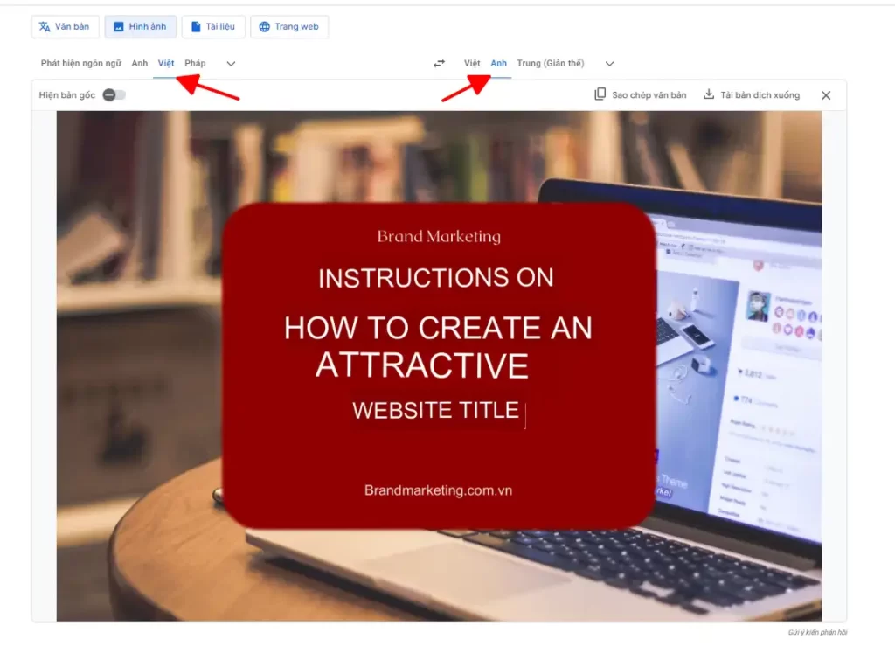The height and width of the screenshot is (646, 895).
Task: Open the Trang web website tab
Action: (x=289, y=27)
